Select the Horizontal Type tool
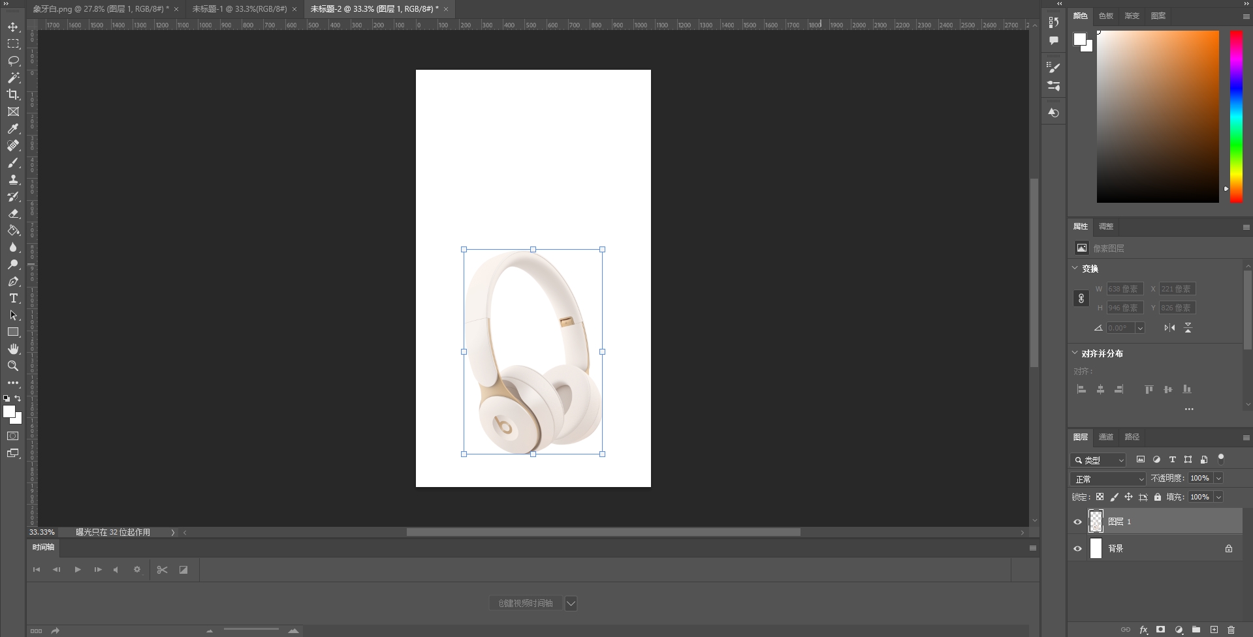 pos(13,299)
